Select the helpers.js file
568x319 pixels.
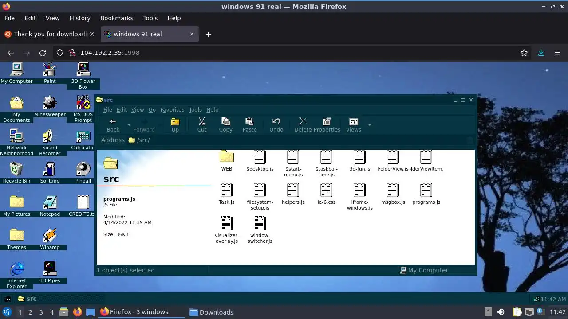click(293, 194)
